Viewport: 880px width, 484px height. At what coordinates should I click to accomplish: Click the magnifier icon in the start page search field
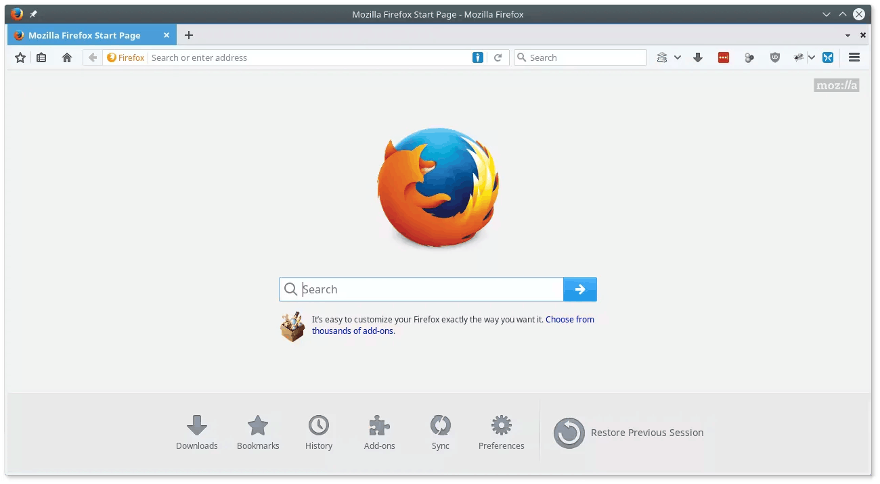click(291, 289)
